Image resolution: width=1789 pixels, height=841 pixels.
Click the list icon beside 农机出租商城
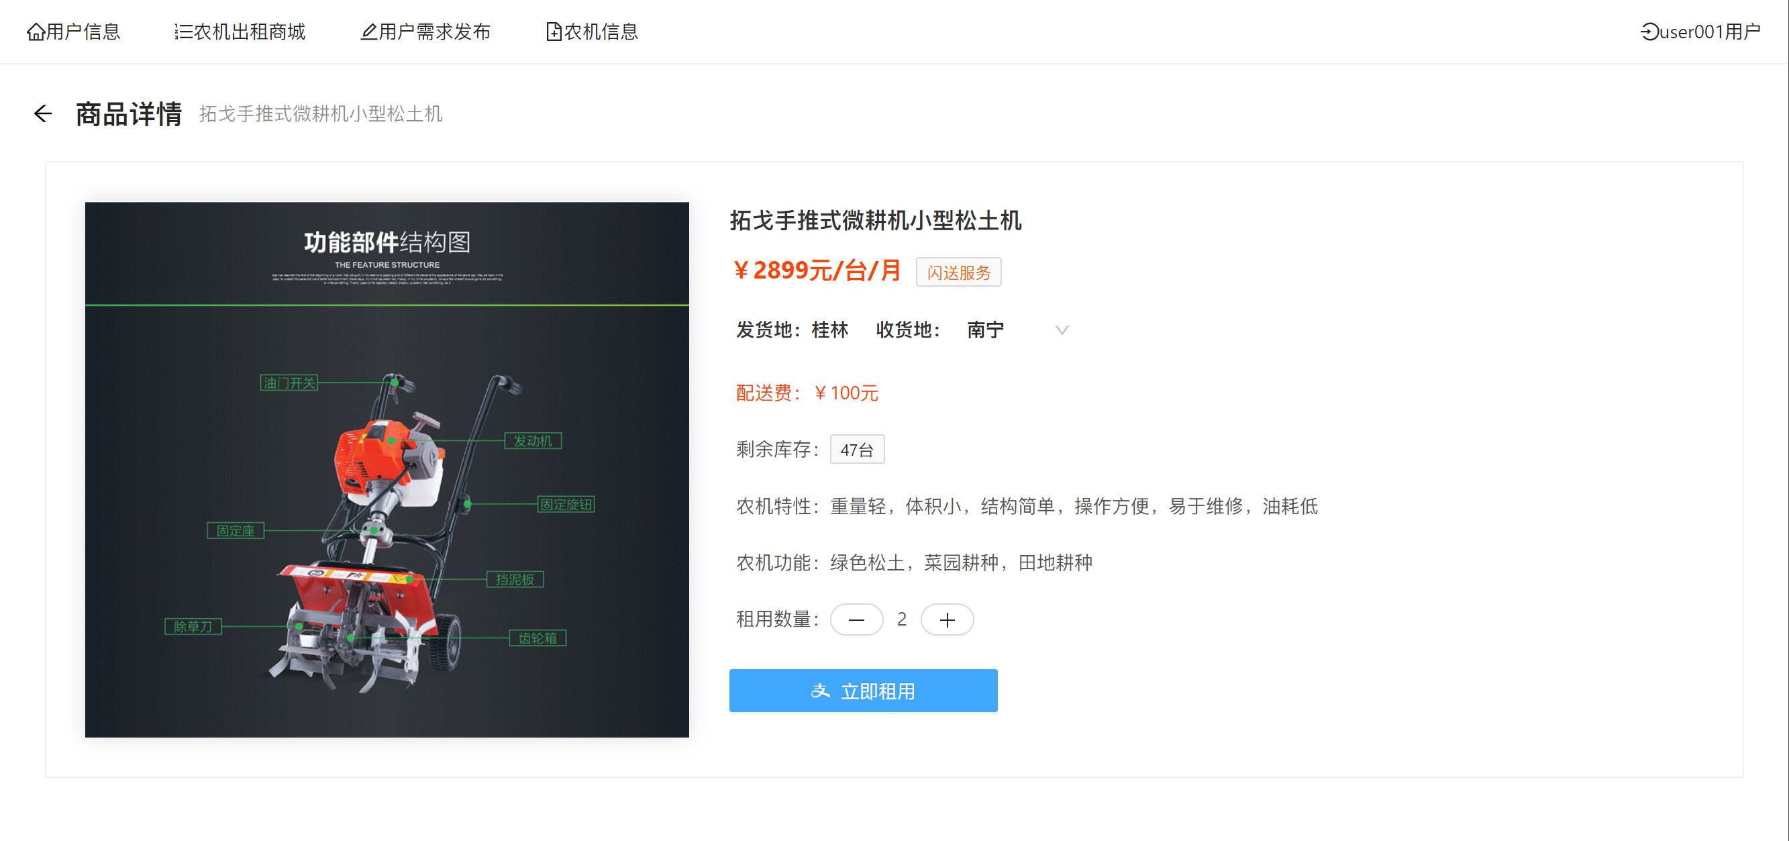point(183,32)
